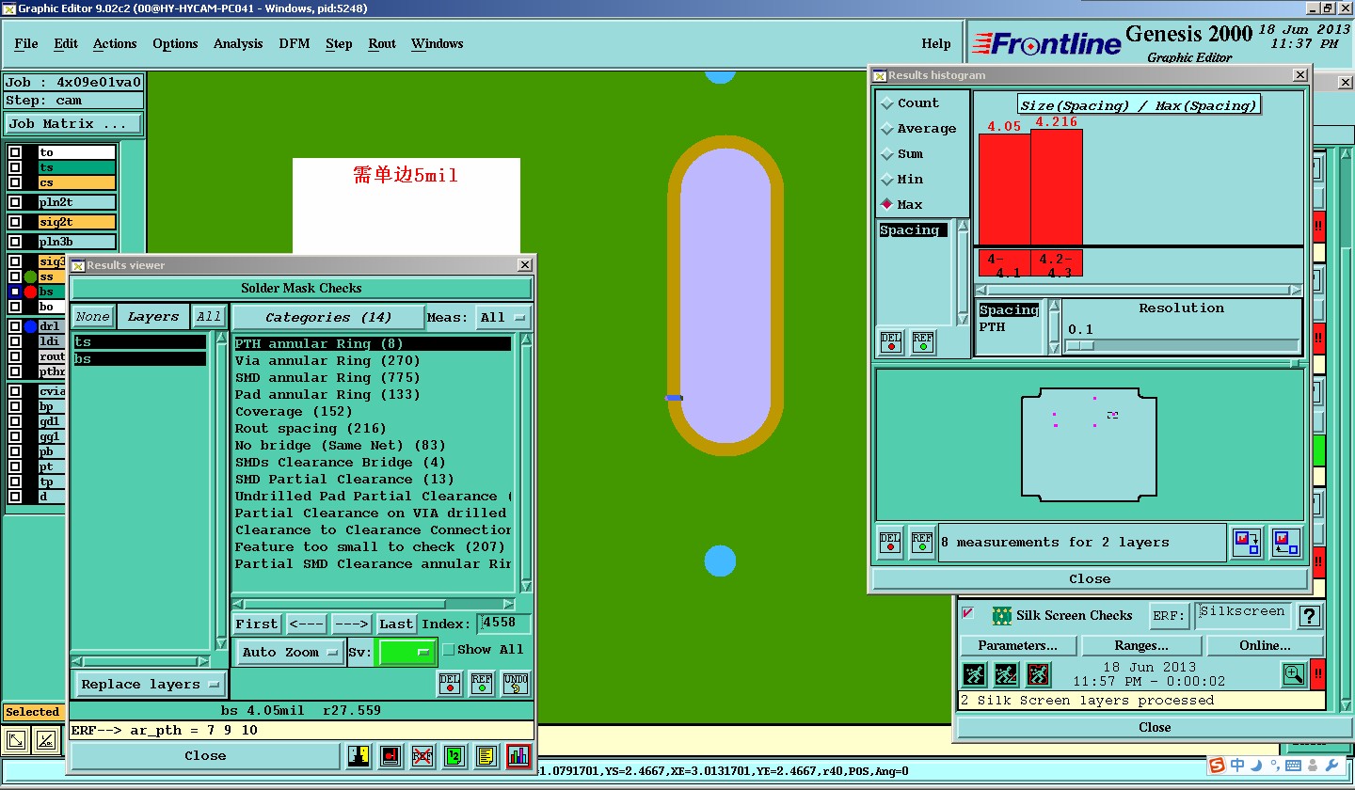Click first histogram transfer icon beside measurements
The width and height of the screenshot is (1355, 790).
coord(1247,543)
